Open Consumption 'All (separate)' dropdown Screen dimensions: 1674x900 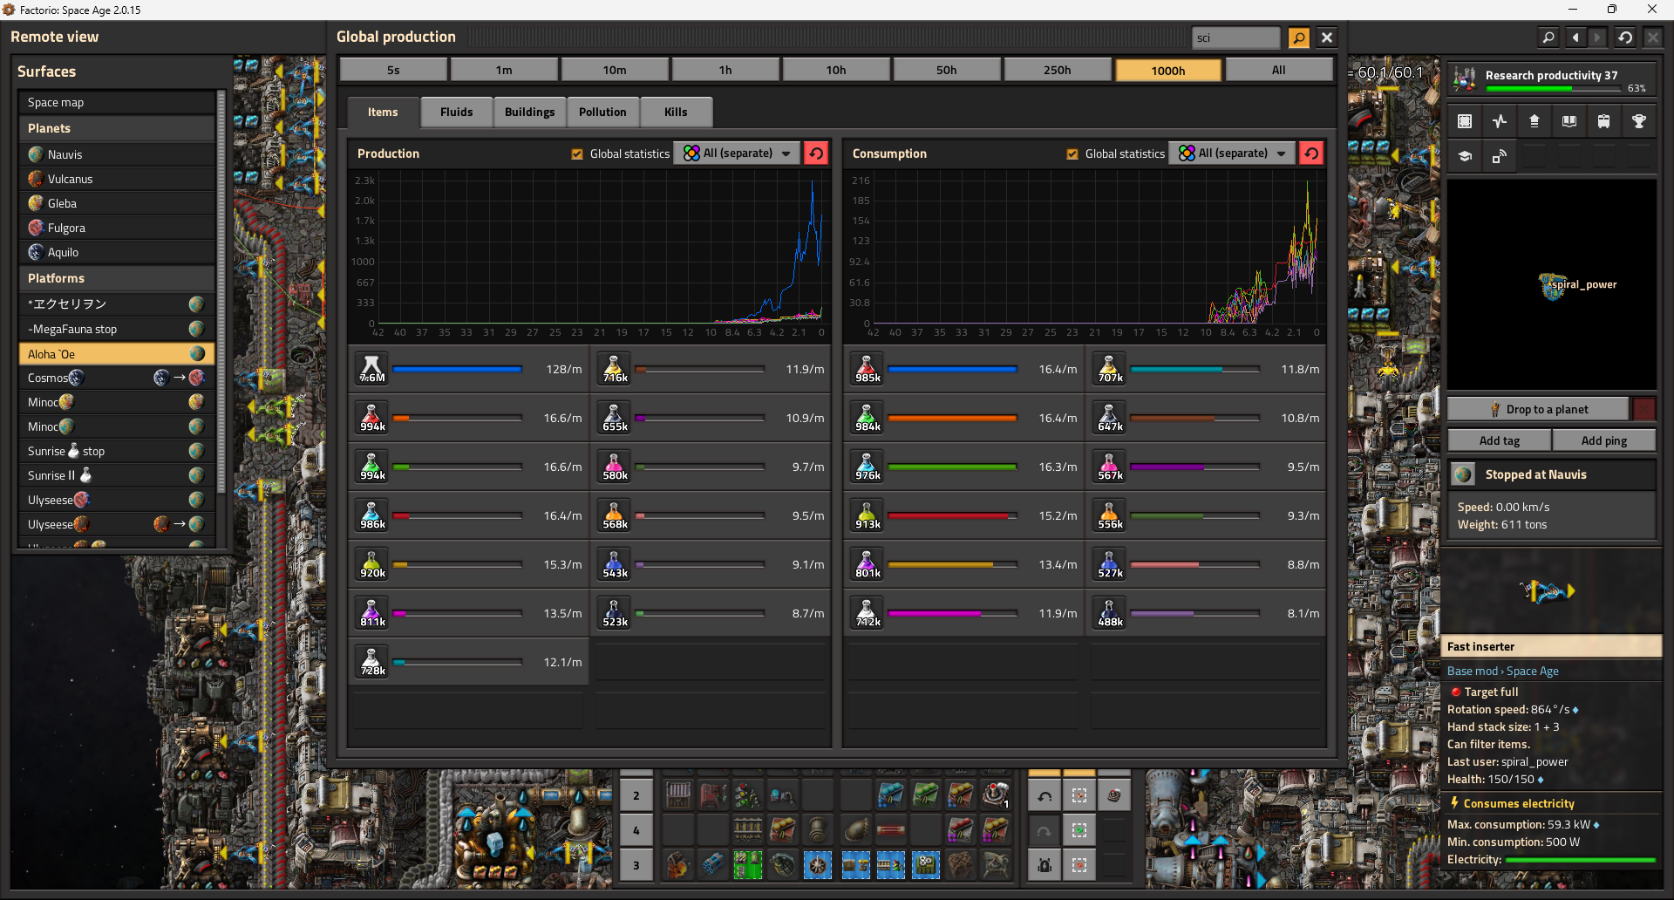point(1232,153)
